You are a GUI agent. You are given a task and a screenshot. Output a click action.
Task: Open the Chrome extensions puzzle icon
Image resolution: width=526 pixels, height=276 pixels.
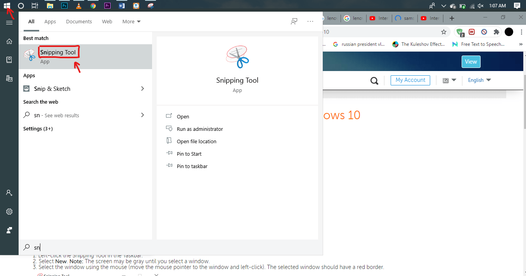[496, 32]
